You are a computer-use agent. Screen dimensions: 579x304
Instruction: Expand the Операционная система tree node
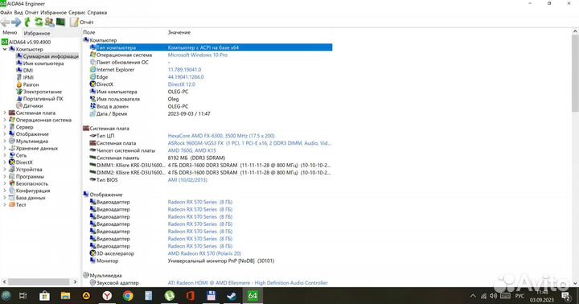pos(5,120)
